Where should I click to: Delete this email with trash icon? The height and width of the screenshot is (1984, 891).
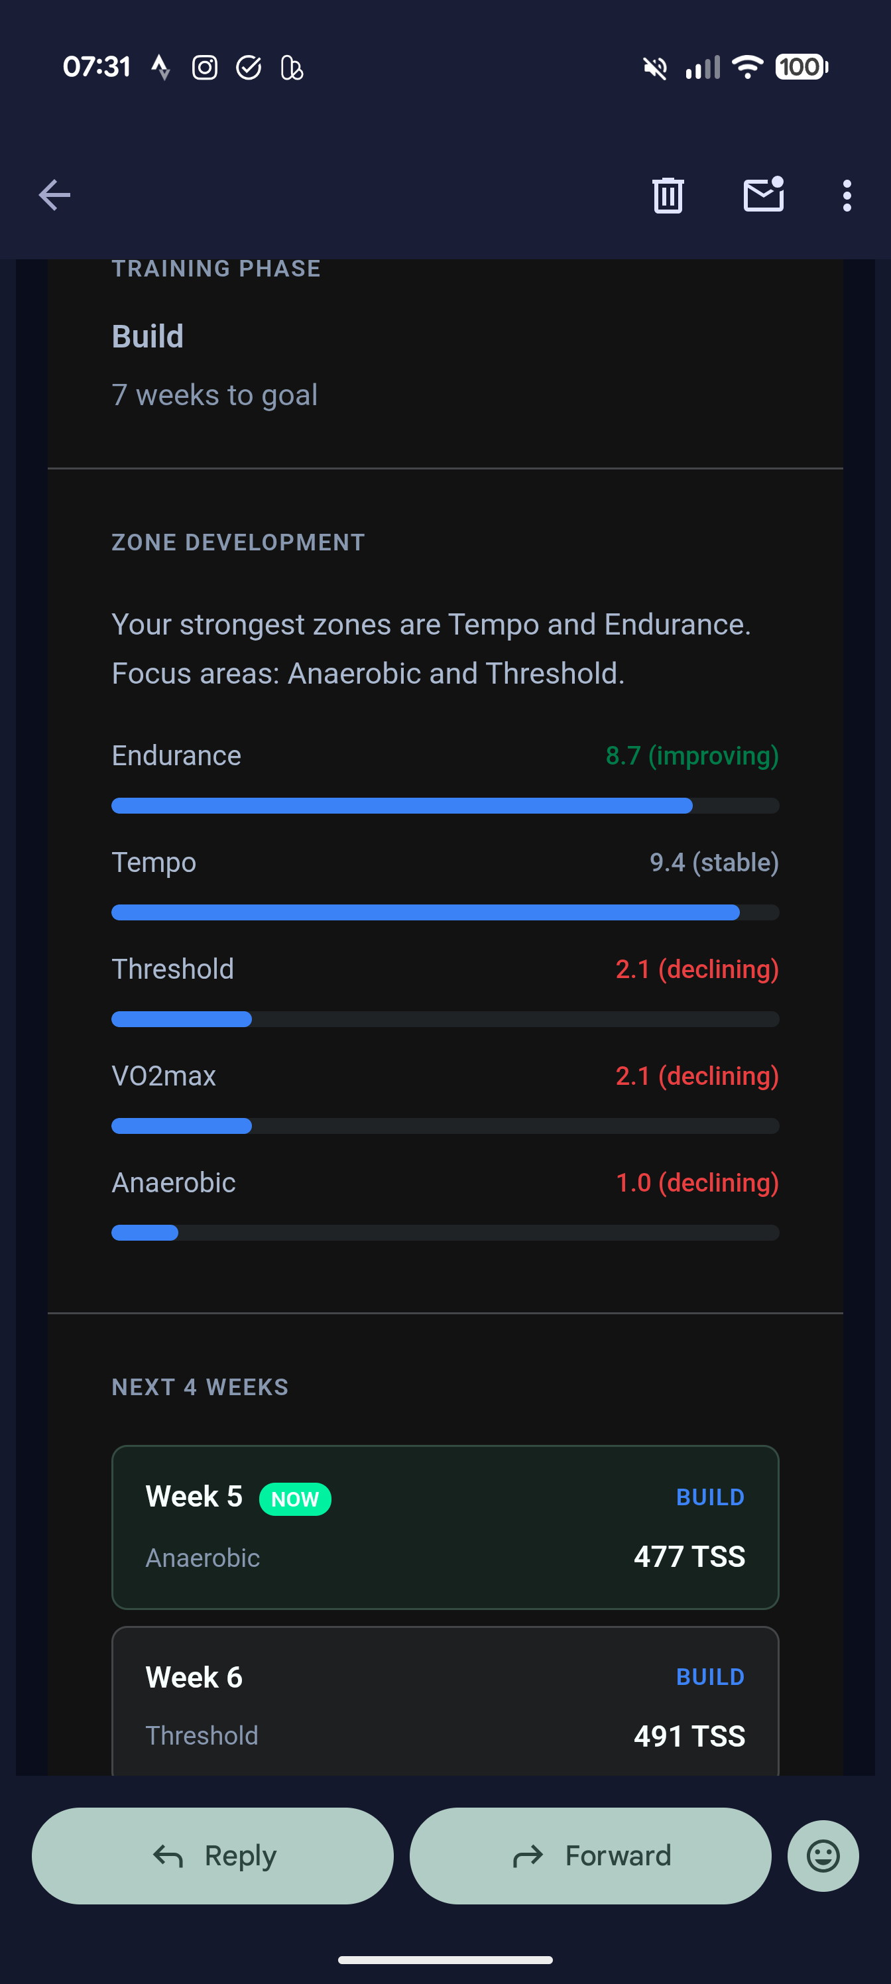point(667,195)
